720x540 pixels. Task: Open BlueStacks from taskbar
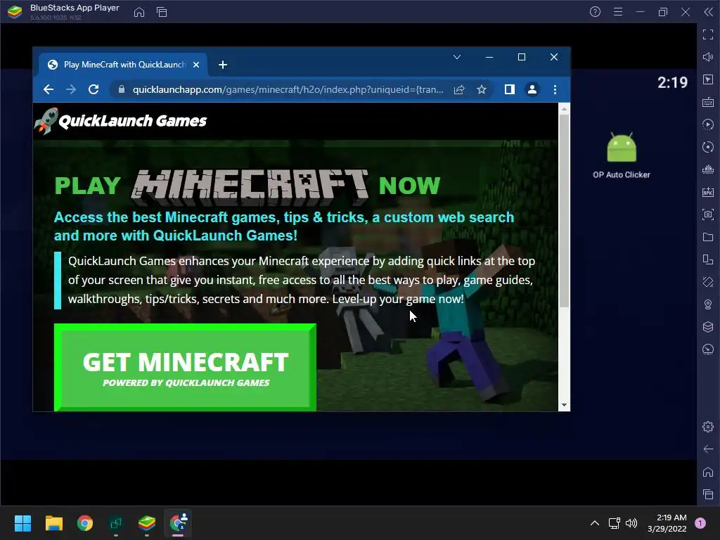pos(147,523)
